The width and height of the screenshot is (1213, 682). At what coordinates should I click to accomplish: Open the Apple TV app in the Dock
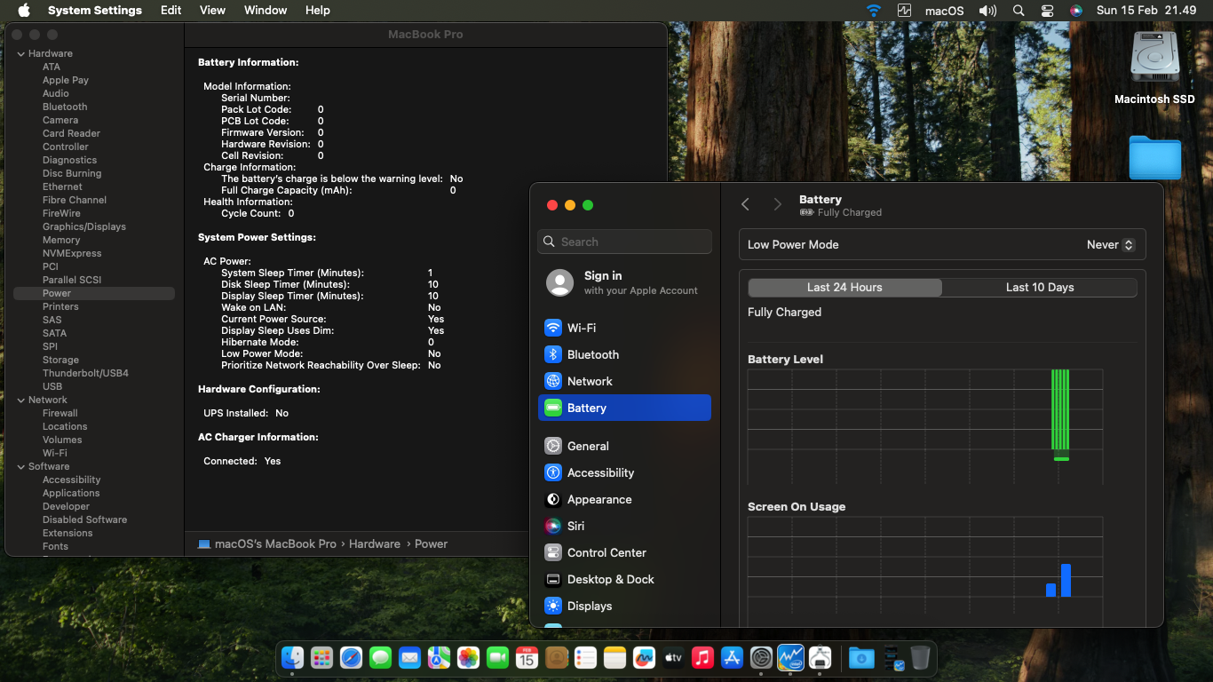pyautogui.click(x=673, y=657)
